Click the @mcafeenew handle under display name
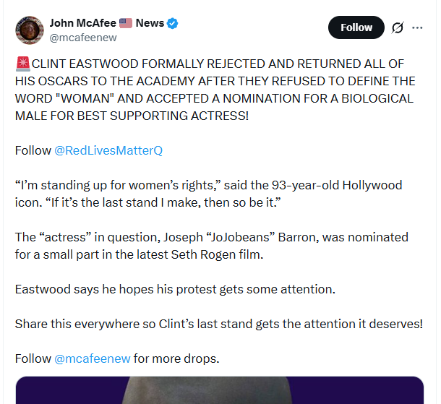The width and height of the screenshot is (441, 404). (83, 38)
